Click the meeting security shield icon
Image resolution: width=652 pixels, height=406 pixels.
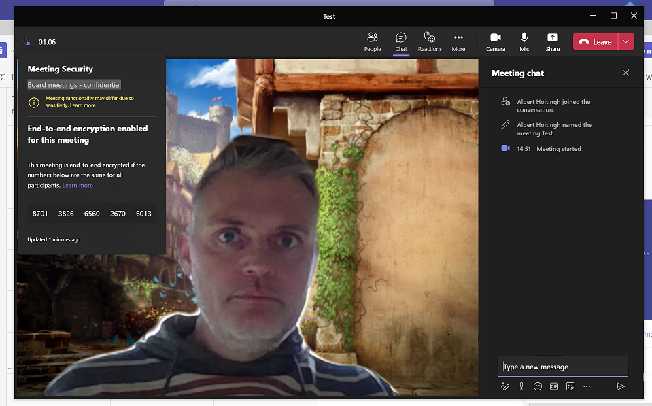pyautogui.click(x=27, y=42)
